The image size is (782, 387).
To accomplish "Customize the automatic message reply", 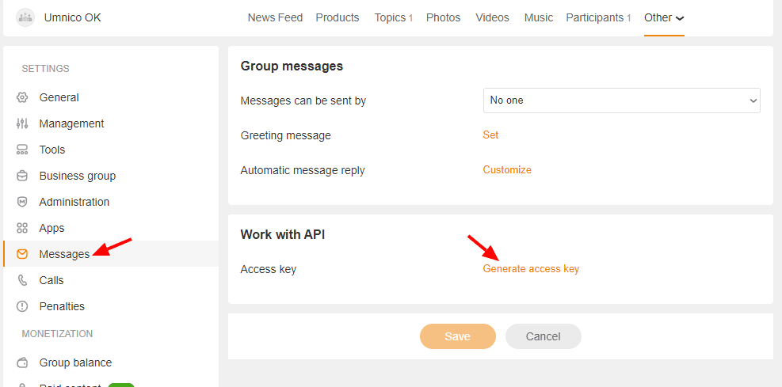I will tap(507, 170).
